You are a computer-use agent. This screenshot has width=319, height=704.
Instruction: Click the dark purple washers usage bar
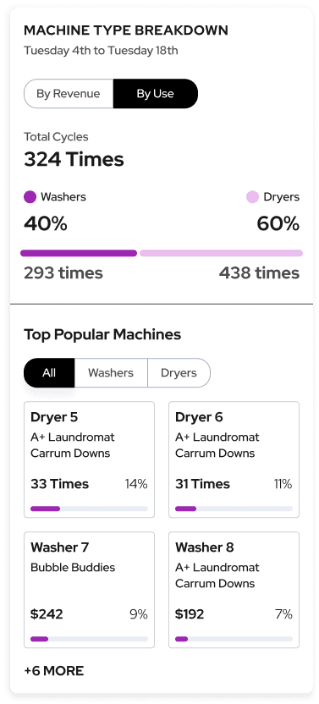pos(79,253)
